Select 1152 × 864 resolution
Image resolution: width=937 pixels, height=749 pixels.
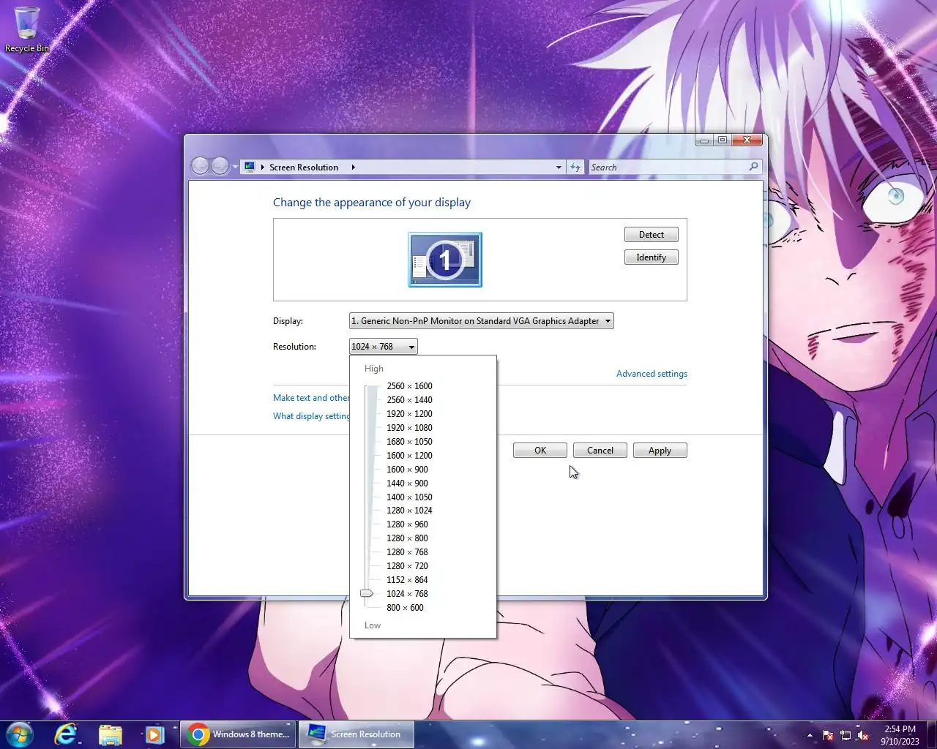click(407, 580)
